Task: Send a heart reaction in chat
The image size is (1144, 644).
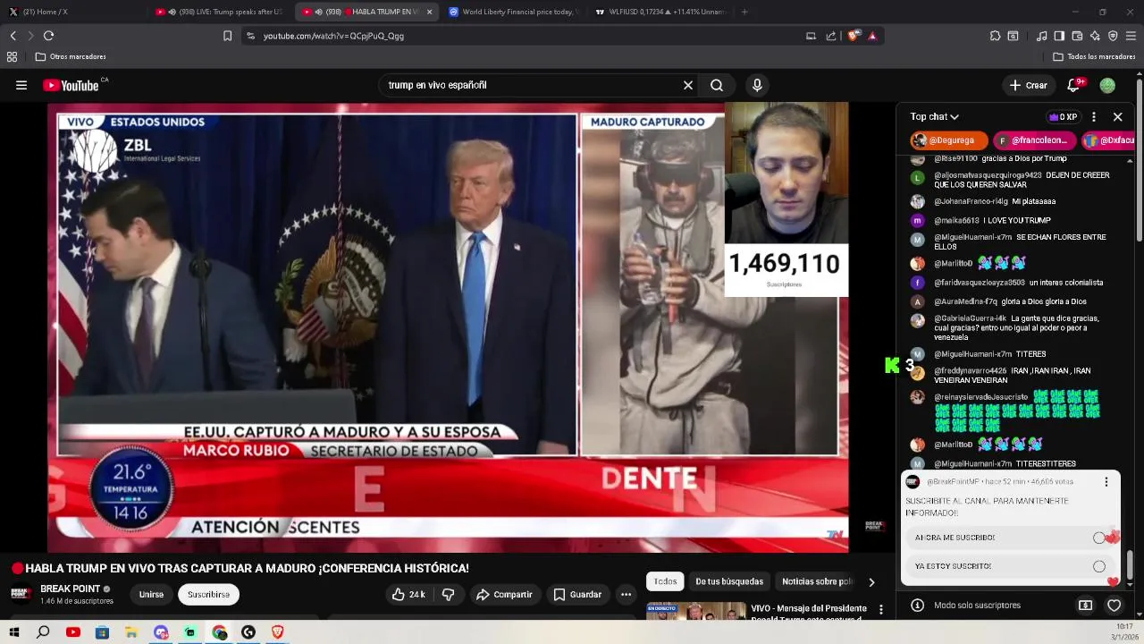Action: [x=1114, y=606]
